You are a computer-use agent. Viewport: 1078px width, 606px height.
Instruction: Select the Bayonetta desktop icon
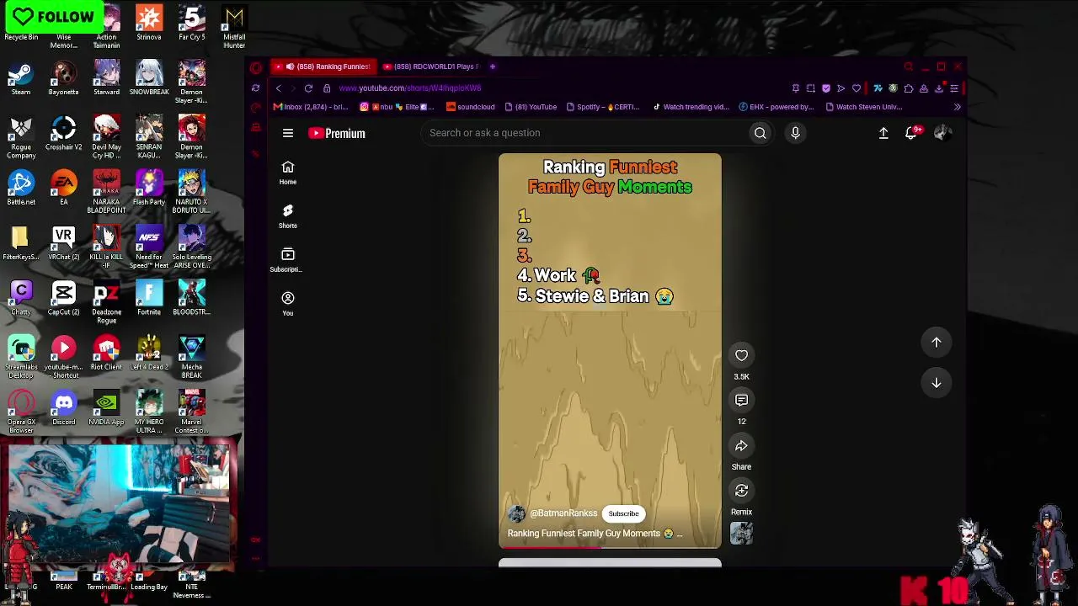tap(63, 80)
